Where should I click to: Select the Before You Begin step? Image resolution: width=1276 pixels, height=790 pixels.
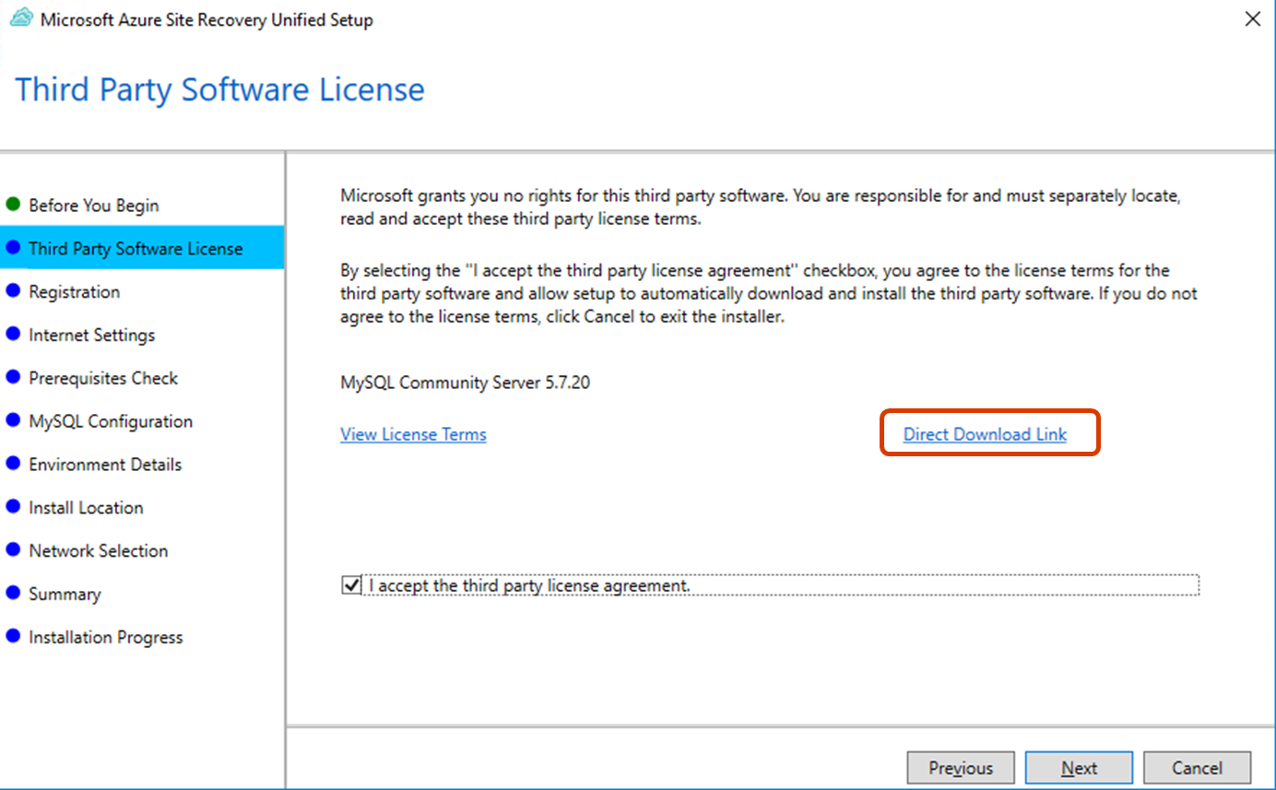coord(94,206)
